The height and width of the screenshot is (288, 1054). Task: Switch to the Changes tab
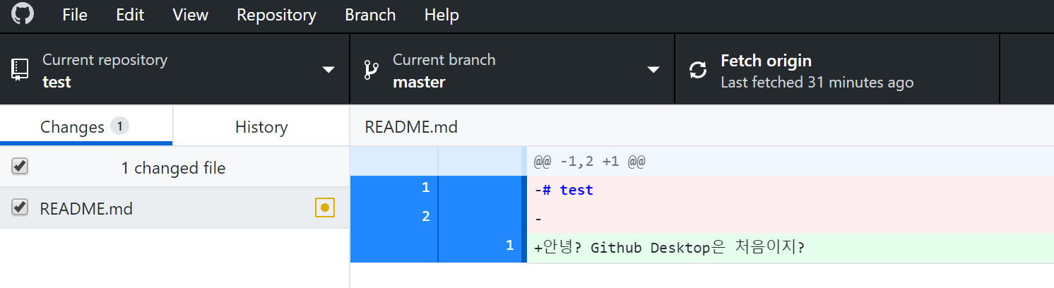pos(86,126)
